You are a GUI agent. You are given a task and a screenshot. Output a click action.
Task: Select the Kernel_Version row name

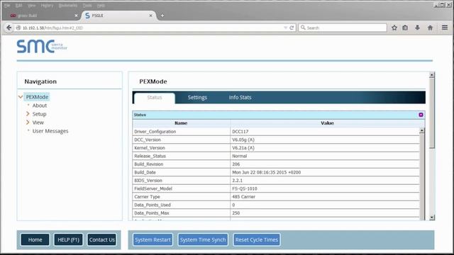click(x=150, y=148)
